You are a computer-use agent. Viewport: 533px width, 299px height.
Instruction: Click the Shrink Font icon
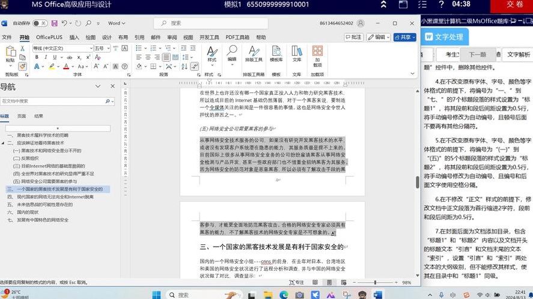(106, 66)
